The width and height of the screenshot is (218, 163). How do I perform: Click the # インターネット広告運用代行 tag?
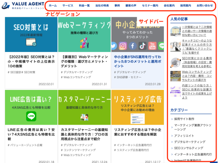coord(133,145)
